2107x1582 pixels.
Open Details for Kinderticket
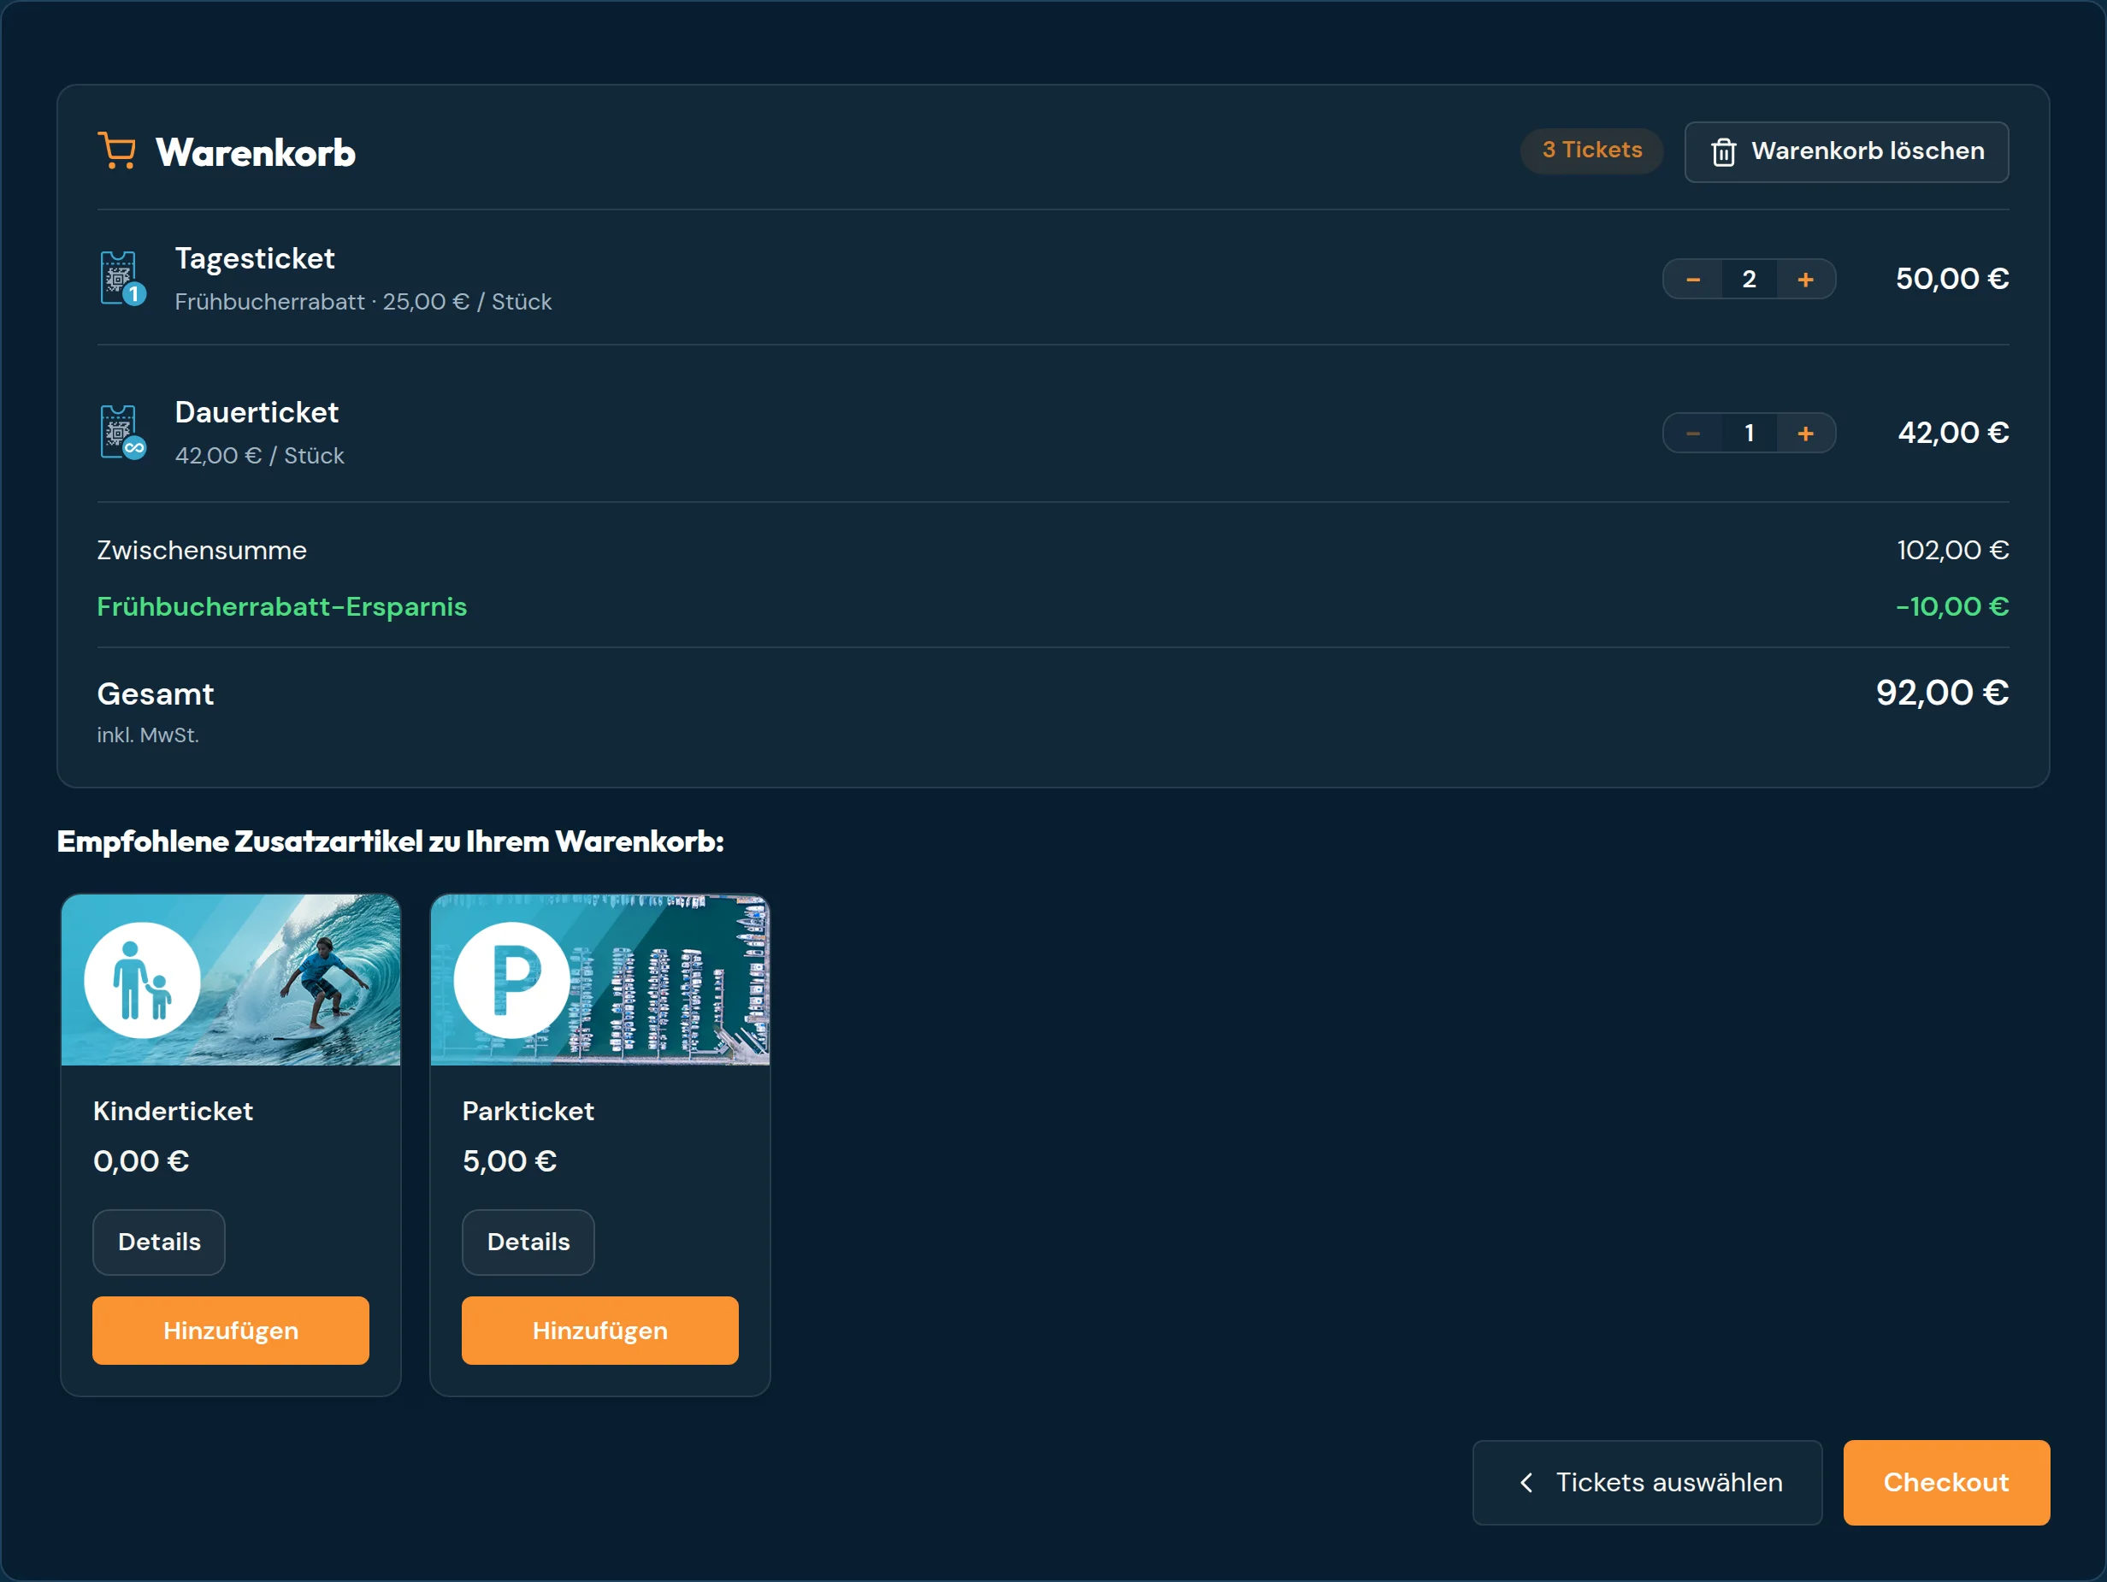coord(159,1242)
